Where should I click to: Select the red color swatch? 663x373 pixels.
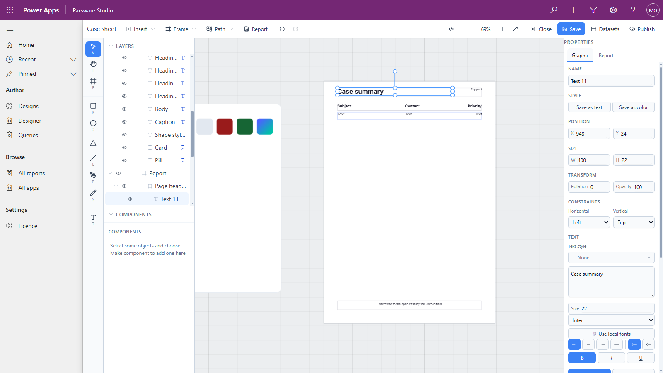coord(225,126)
